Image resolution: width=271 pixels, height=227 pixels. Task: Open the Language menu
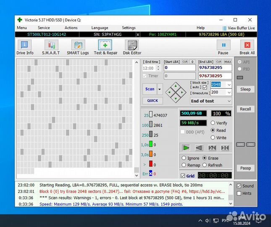pos(100,28)
